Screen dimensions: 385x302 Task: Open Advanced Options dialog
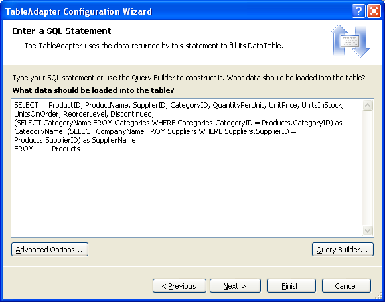(50, 250)
